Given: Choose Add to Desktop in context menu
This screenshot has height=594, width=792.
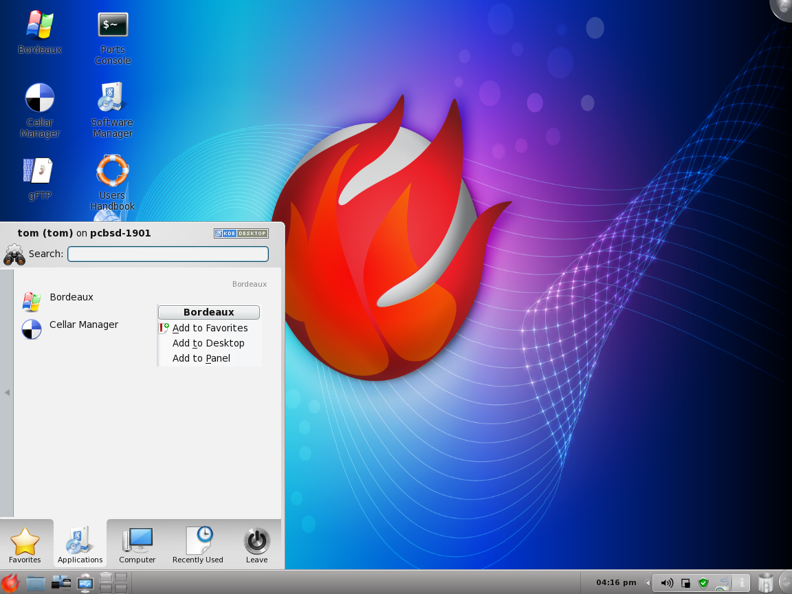Looking at the screenshot, I should pyautogui.click(x=210, y=343).
